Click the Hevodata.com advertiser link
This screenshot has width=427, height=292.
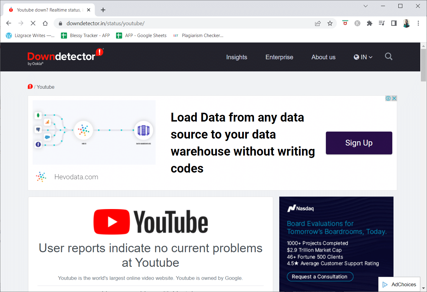[x=76, y=177]
